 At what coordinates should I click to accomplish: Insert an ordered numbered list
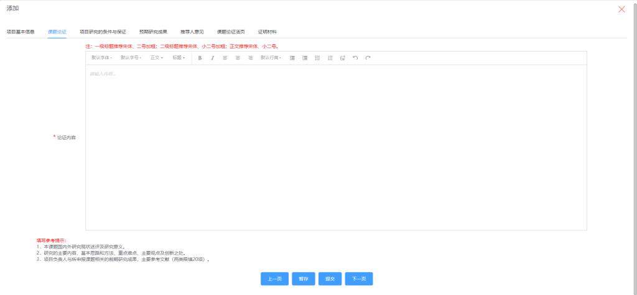click(x=330, y=58)
